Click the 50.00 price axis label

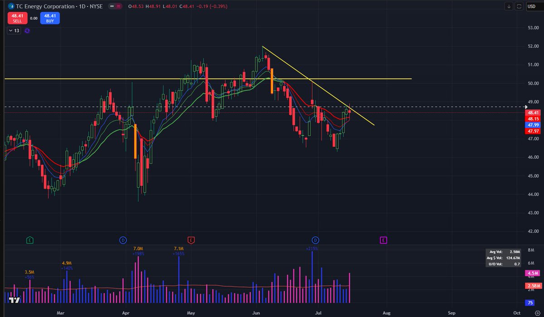[x=533, y=83]
